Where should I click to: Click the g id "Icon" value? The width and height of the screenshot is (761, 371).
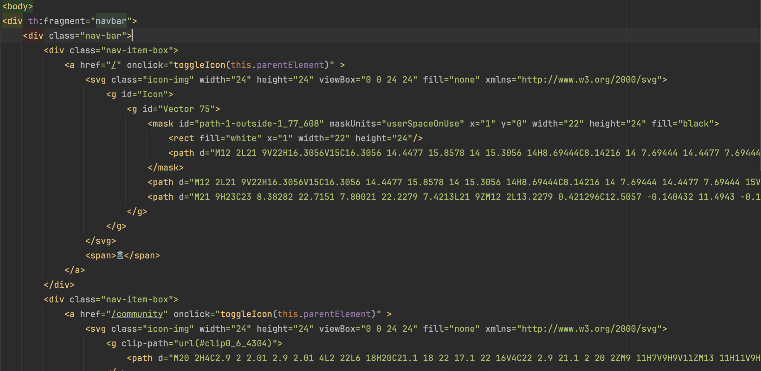click(152, 94)
